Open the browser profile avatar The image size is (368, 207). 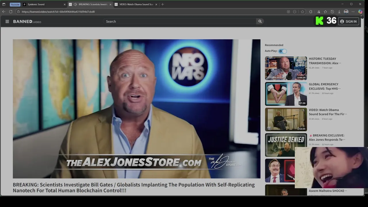[x=346, y=11]
